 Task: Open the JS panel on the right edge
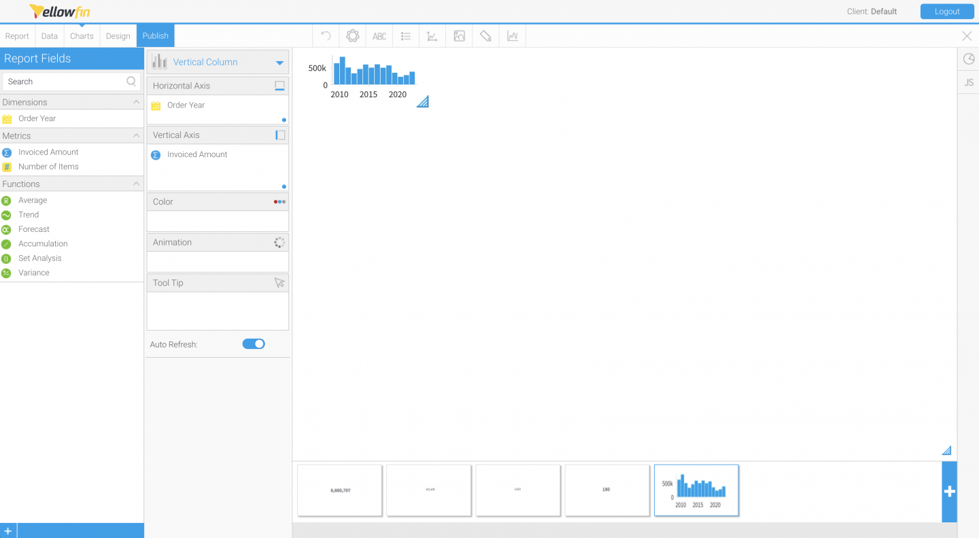tap(968, 82)
